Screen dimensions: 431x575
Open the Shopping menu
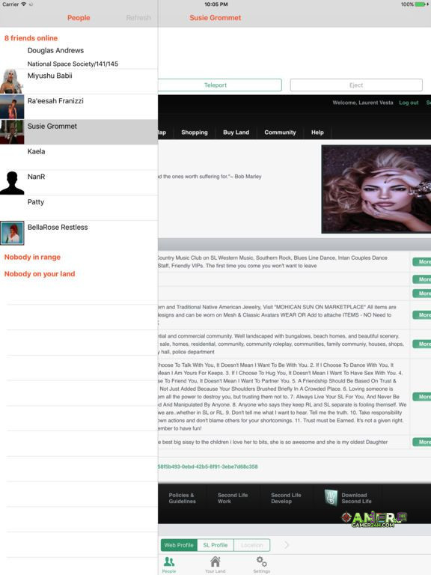click(x=195, y=133)
